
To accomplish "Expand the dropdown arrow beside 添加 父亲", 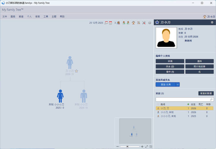I will pos(178,85).
